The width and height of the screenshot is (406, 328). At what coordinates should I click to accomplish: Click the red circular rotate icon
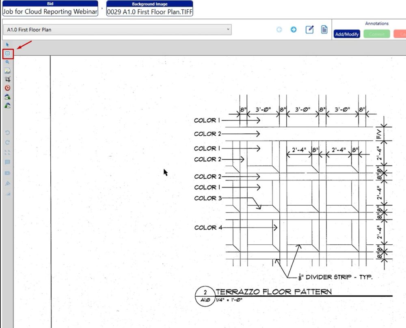click(x=7, y=88)
